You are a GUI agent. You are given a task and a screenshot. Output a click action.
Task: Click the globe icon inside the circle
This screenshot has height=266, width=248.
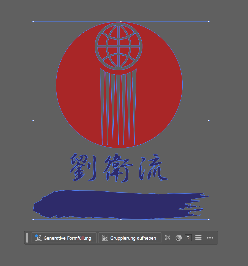pyautogui.click(x=119, y=46)
